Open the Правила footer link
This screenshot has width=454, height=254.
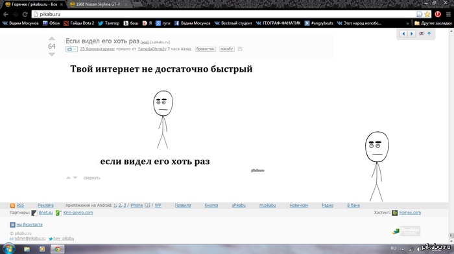pyautogui.click(x=183, y=206)
